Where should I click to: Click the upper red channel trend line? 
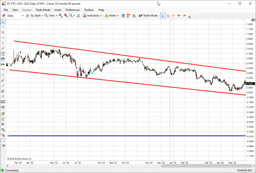click(x=130, y=56)
